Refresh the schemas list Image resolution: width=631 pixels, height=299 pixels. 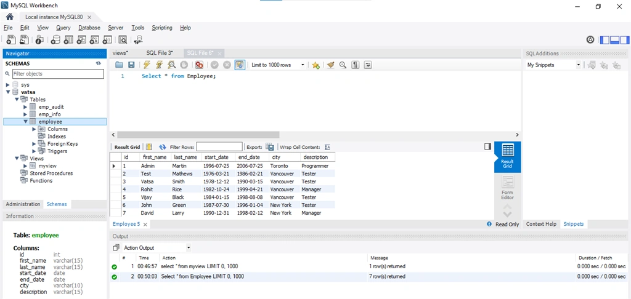(x=98, y=63)
